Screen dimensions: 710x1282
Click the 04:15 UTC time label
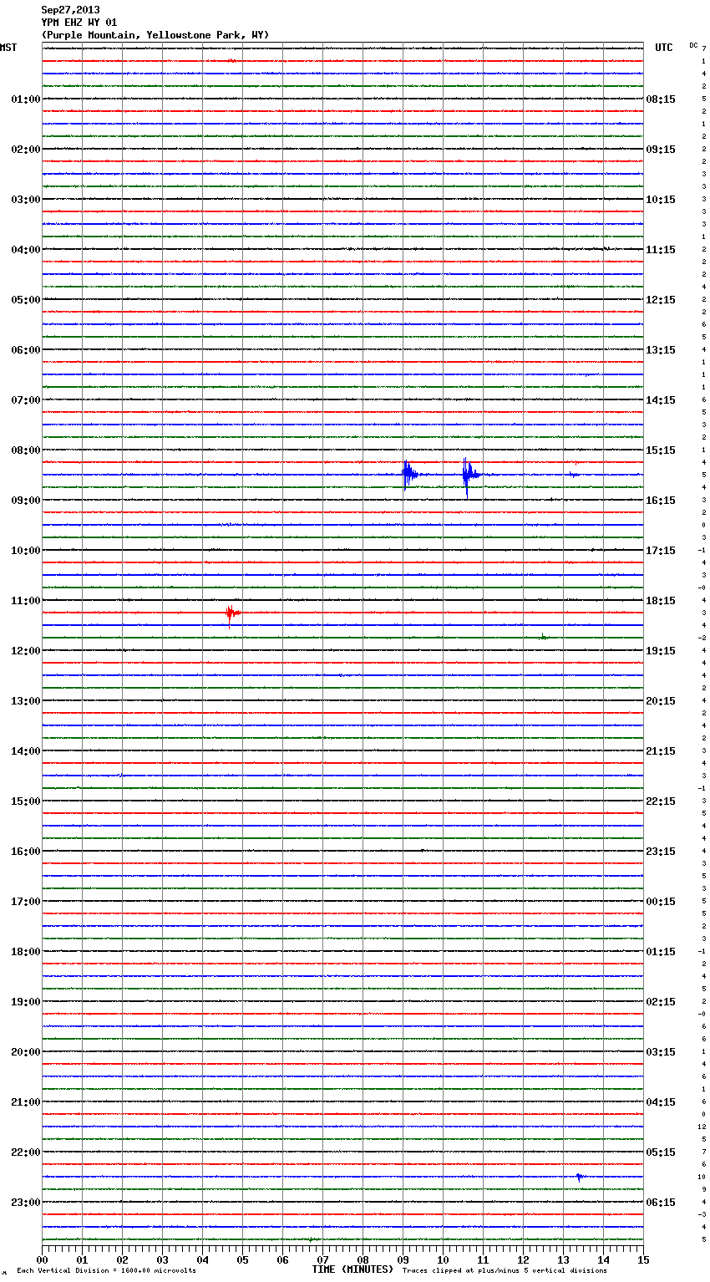pyautogui.click(x=661, y=1102)
